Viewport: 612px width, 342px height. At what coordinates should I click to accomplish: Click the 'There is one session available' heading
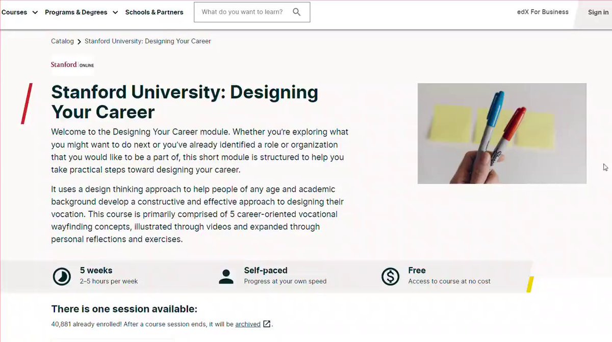point(124,309)
